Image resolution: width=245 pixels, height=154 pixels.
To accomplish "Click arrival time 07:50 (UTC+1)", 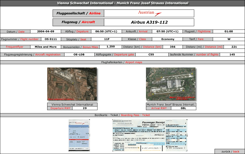I will coord(167,31).
